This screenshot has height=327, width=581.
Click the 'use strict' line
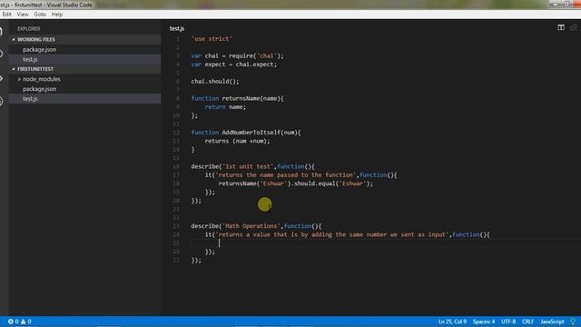(212, 38)
